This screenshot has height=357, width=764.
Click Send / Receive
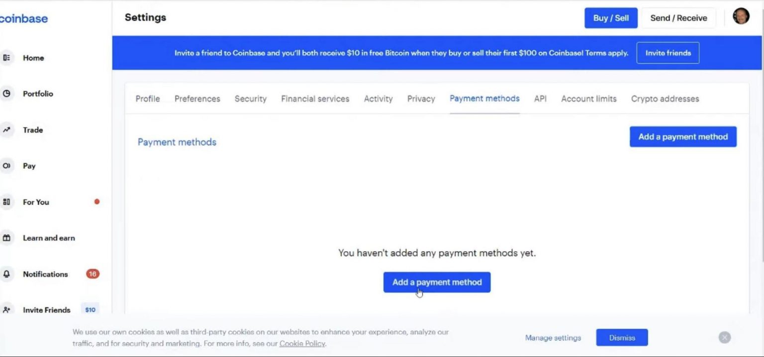[678, 17]
